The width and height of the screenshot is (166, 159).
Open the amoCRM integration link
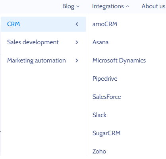tap(105, 24)
